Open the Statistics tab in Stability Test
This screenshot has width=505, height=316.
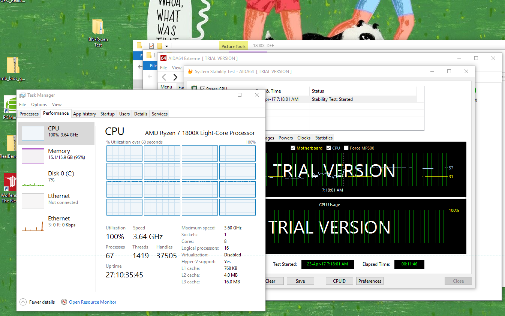[324, 138]
